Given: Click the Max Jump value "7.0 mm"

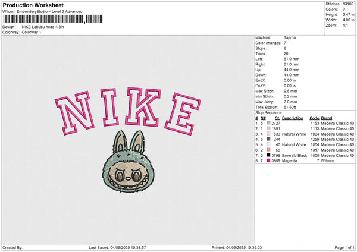Looking at the screenshot, I should pyautogui.click(x=290, y=102).
